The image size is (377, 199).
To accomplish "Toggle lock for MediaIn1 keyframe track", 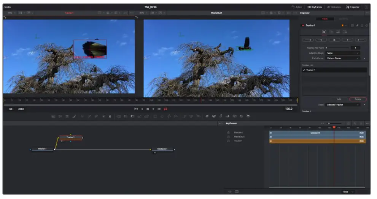I will click(x=229, y=133).
